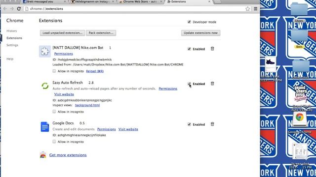The height and width of the screenshot is (177, 316).
Task: Bookmark page with the star icon
Action: [x=248, y=9]
